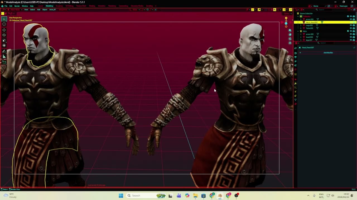Open the overlays options dropdown arrow
357x200 pixels.
(x=262, y=10)
